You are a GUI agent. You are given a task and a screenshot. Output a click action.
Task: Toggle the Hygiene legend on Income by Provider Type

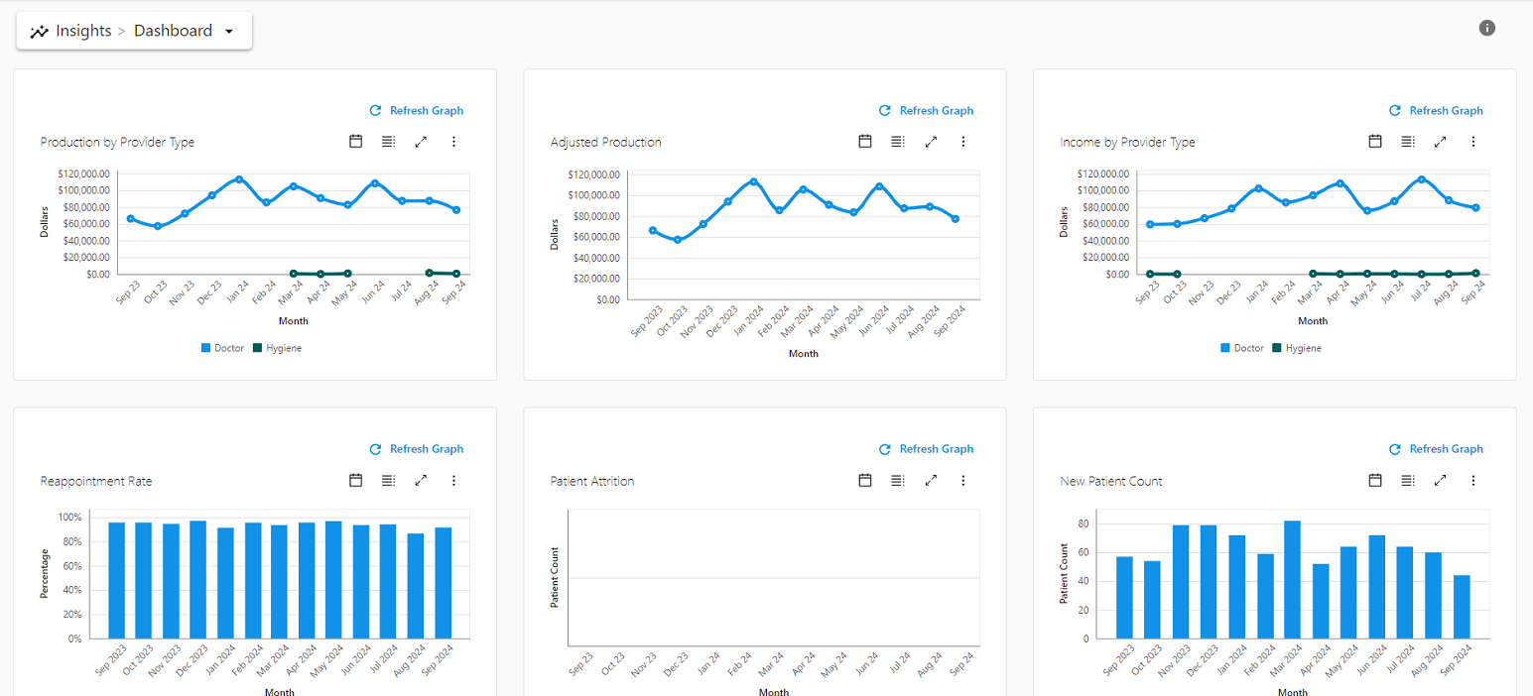[x=1297, y=347]
